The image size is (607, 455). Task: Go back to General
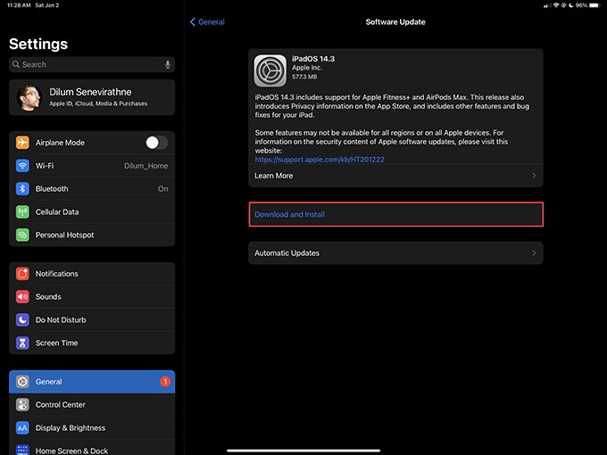(207, 22)
